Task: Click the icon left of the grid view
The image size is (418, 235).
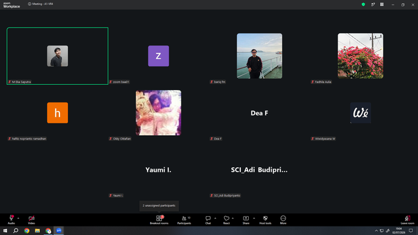Action: pyautogui.click(x=373, y=5)
